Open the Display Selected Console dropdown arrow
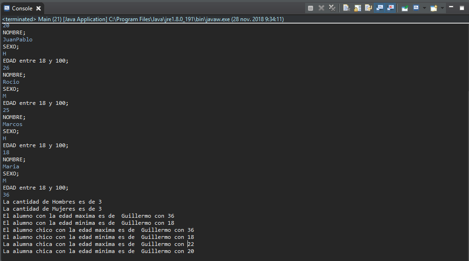Screen dimensions: 469x261 coord(424,8)
